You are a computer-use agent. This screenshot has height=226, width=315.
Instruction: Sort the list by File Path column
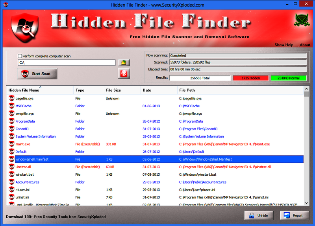point(240,90)
